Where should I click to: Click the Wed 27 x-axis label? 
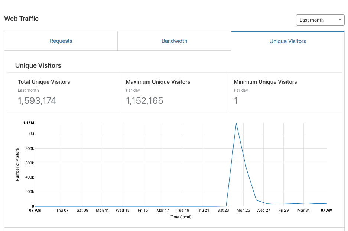point(263,210)
